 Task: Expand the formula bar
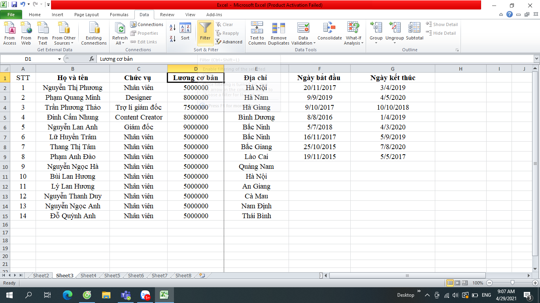(x=536, y=59)
